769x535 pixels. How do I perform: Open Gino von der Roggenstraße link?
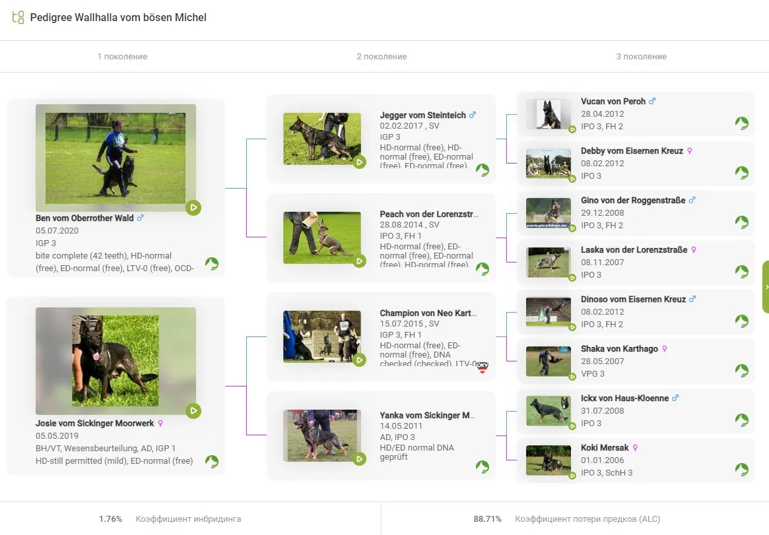pos(632,201)
